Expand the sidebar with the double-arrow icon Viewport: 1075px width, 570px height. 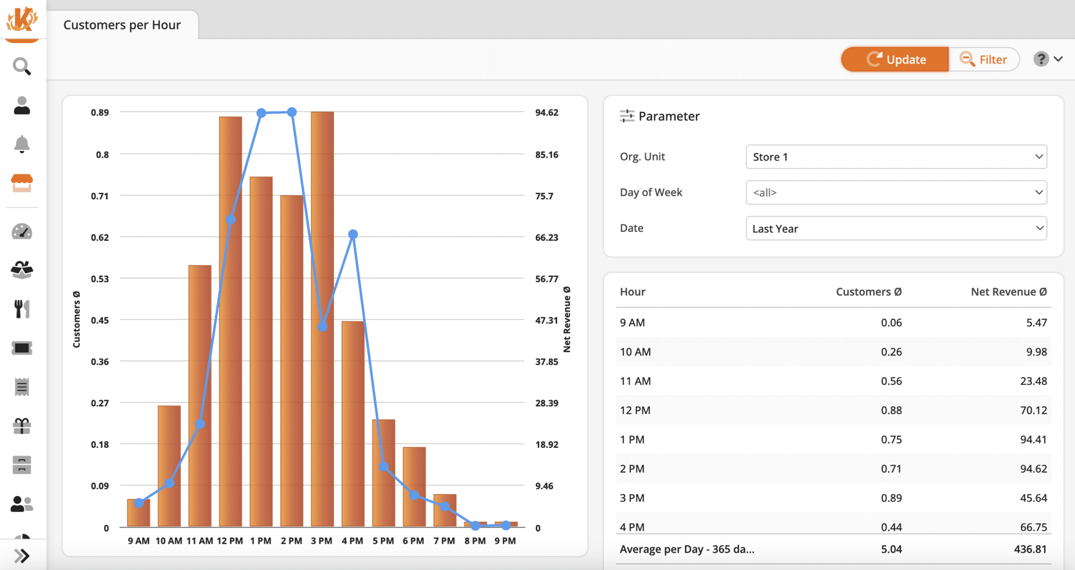tap(22, 555)
